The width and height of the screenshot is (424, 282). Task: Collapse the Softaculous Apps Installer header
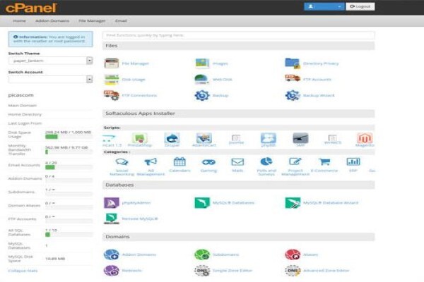[239, 114]
